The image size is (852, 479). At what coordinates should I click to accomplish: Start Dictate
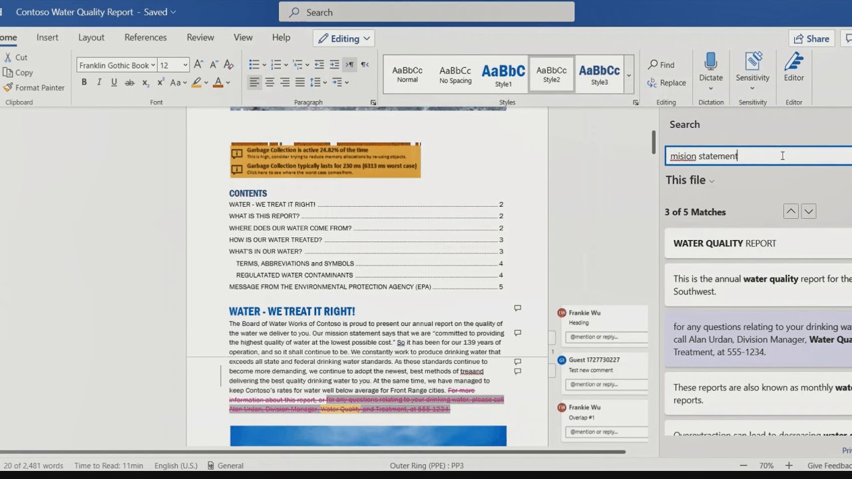click(x=710, y=71)
